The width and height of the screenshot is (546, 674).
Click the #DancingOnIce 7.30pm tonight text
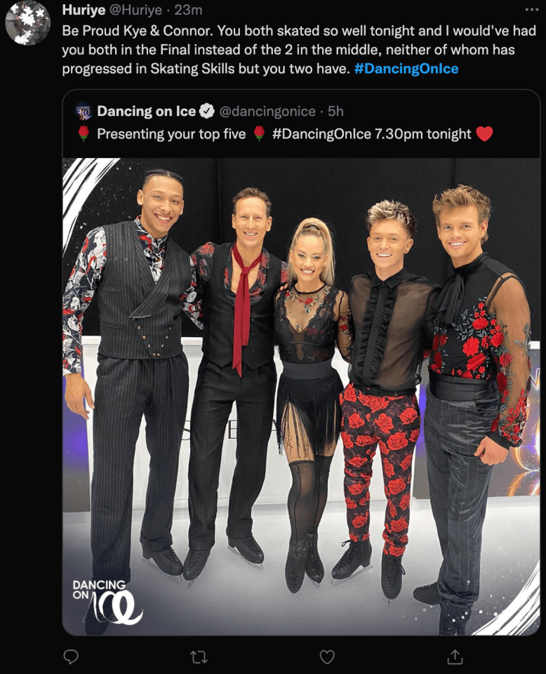coord(371,134)
